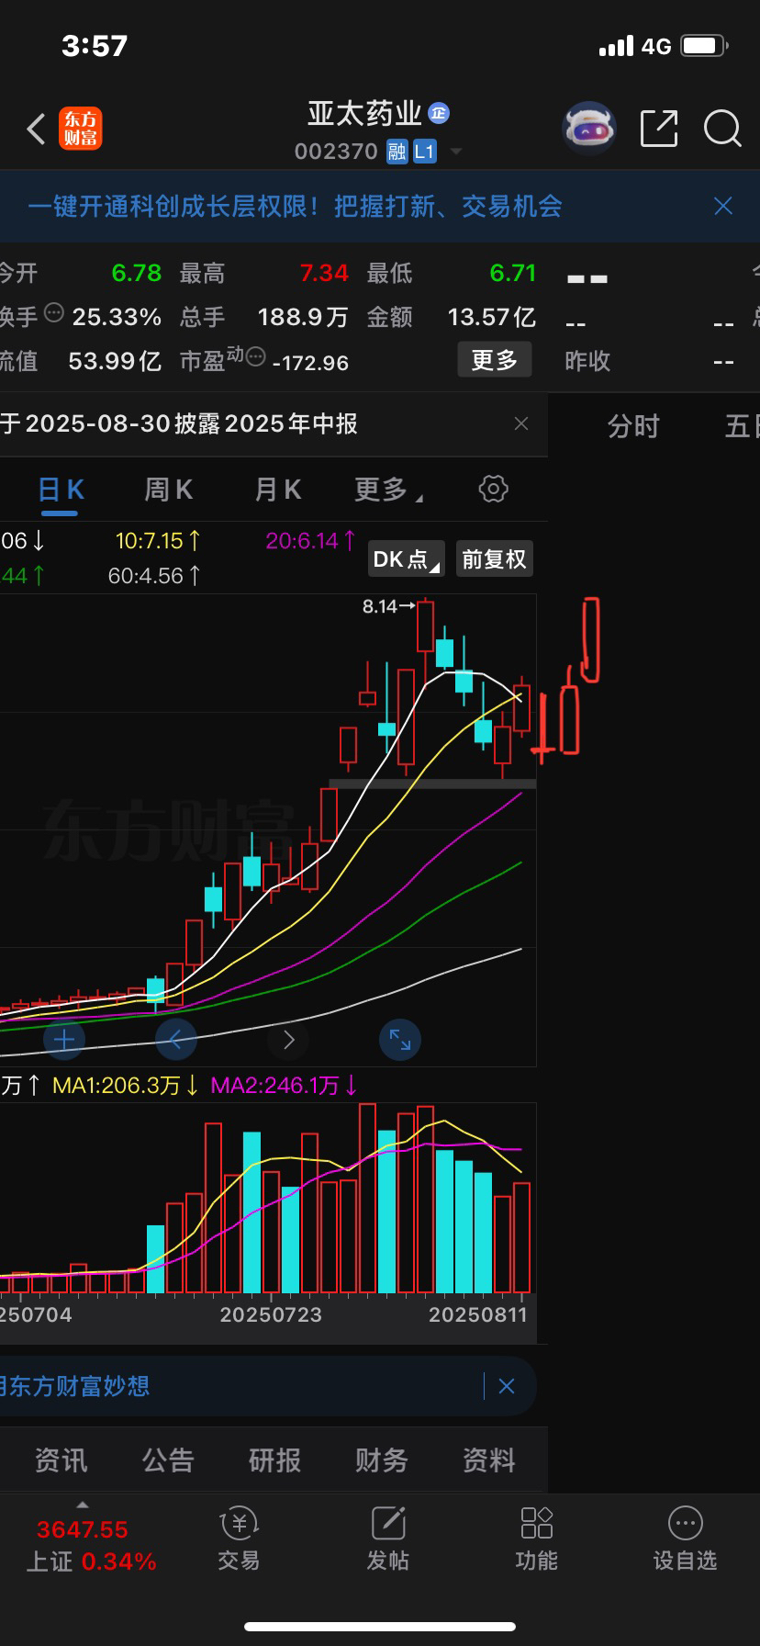Viewport: 760px width, 1646px height.
Task: Tap the 最低 6.71 value
Action: point(513,273)
